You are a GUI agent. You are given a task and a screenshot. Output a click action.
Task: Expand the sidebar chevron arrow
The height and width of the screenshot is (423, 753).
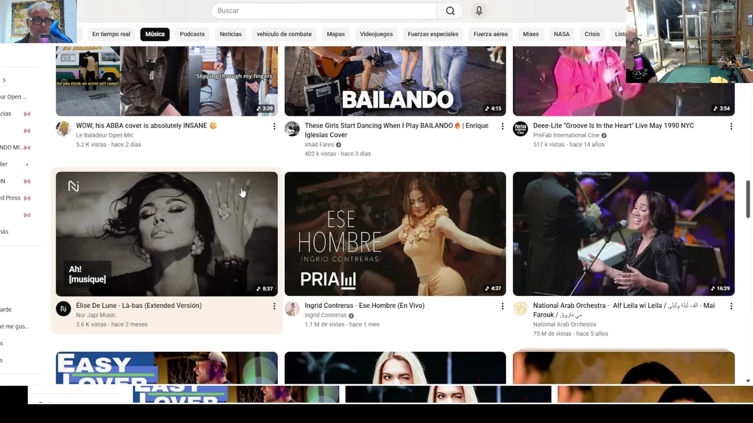coord(4,80)
